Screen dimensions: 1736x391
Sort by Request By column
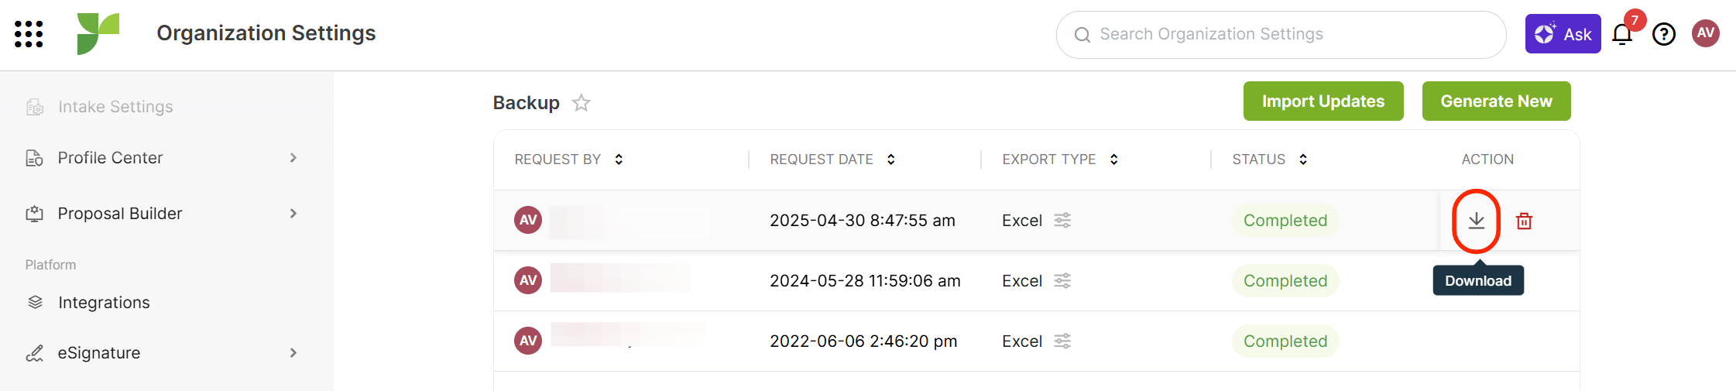pyautogui.click(x=619, y=159)
